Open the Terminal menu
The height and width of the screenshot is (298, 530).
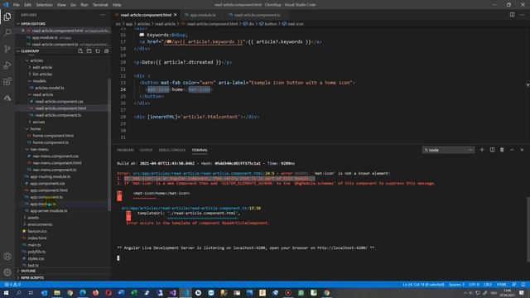point(100,5)
